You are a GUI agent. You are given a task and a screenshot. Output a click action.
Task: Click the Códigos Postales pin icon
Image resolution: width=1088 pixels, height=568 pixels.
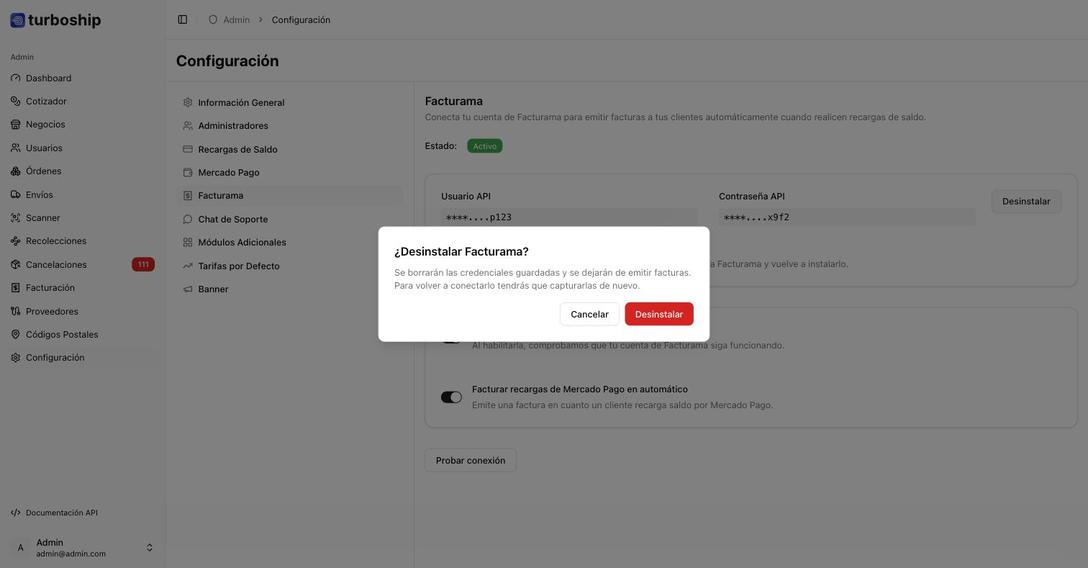(x=16, y=334)
